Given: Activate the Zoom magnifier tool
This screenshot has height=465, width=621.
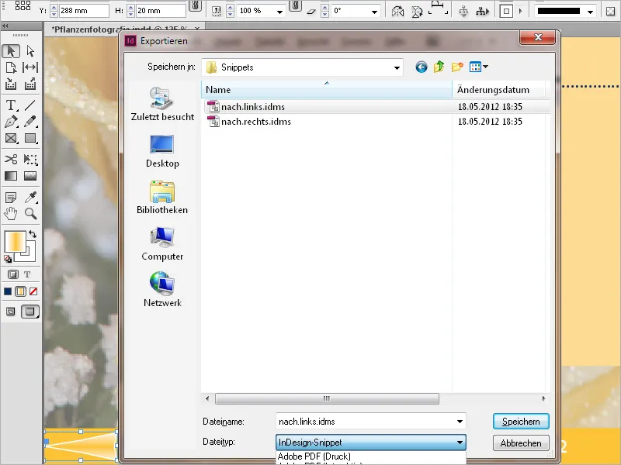Looking at the screenshot, I should (30, 214).
